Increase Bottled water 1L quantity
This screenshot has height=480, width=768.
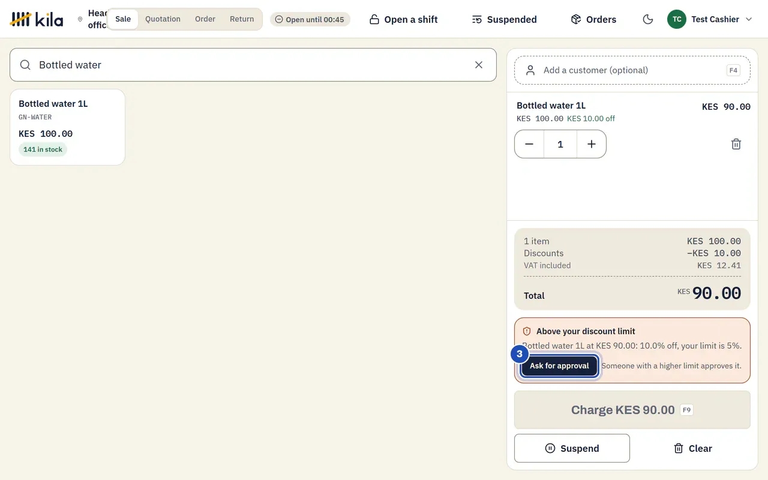592,144
